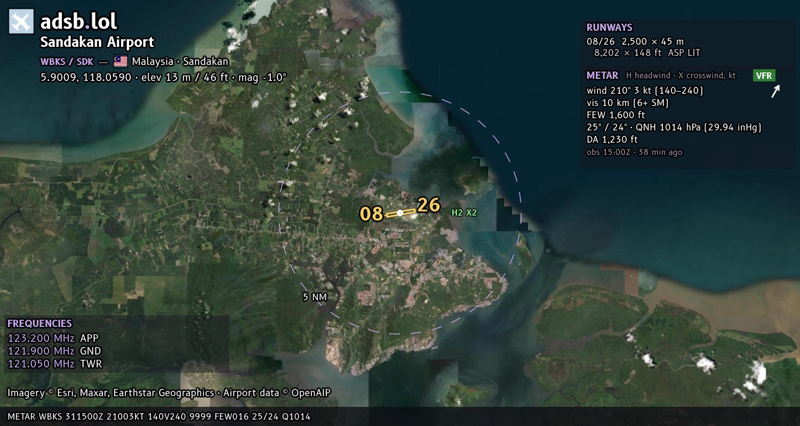800x426 pixels.
Task: Click the 5 NM range ring label
Action: click(315, 297)
